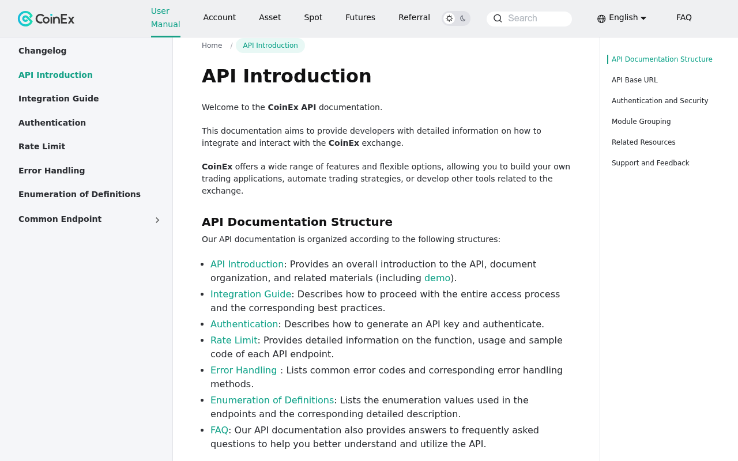Select Rate Limit in the sidebar

click(x=42, y=146)
